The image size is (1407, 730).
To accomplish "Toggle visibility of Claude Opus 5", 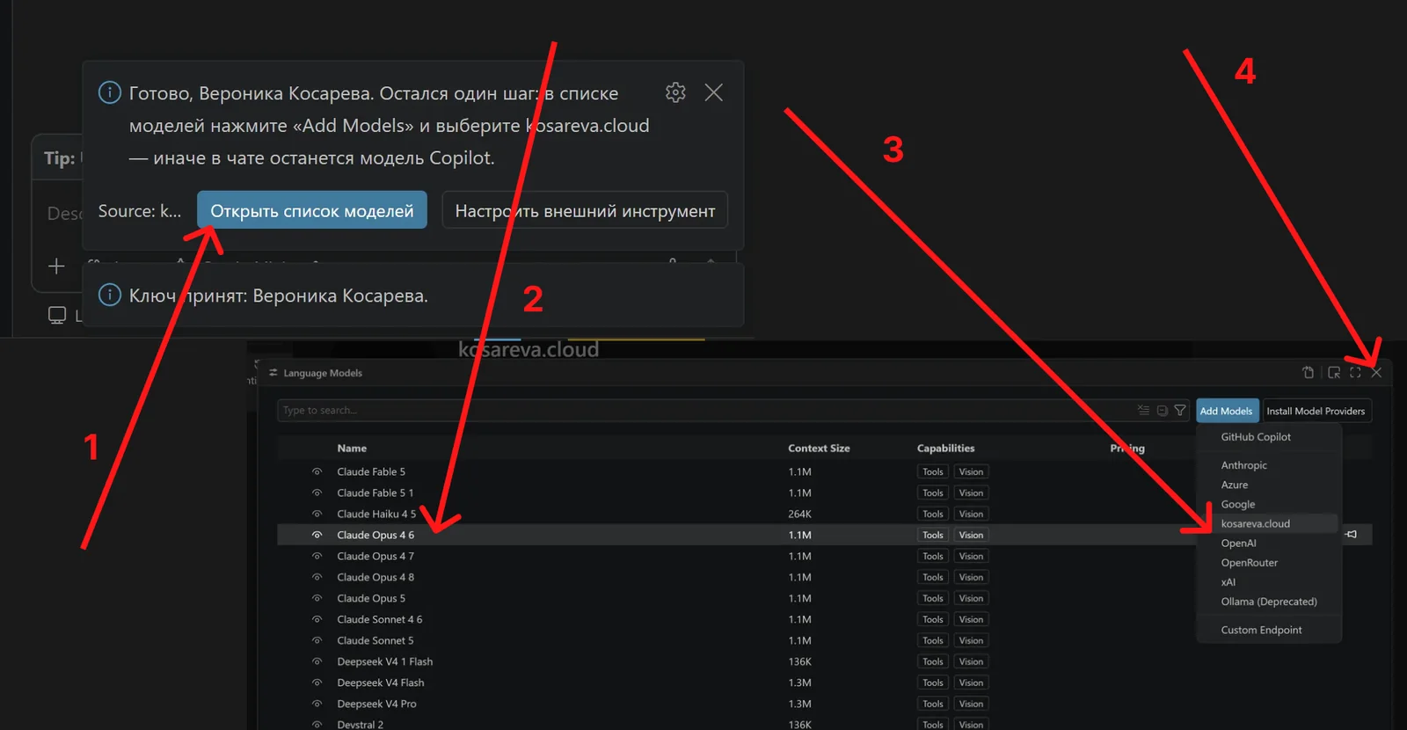I will pos(317,598).
